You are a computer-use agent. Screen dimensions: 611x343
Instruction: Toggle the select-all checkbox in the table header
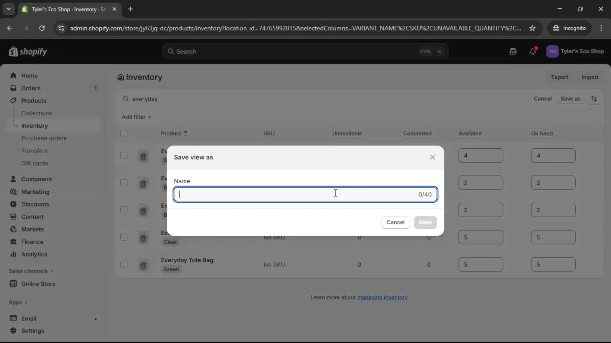pos(124,134)
